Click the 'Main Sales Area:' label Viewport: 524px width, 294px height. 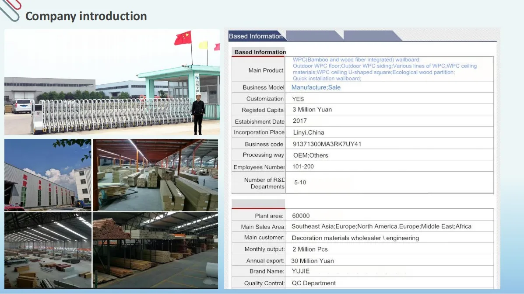point(264,227)
